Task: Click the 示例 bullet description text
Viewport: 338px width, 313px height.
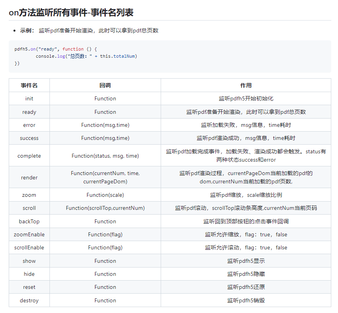Action: [x=99, y=30]
